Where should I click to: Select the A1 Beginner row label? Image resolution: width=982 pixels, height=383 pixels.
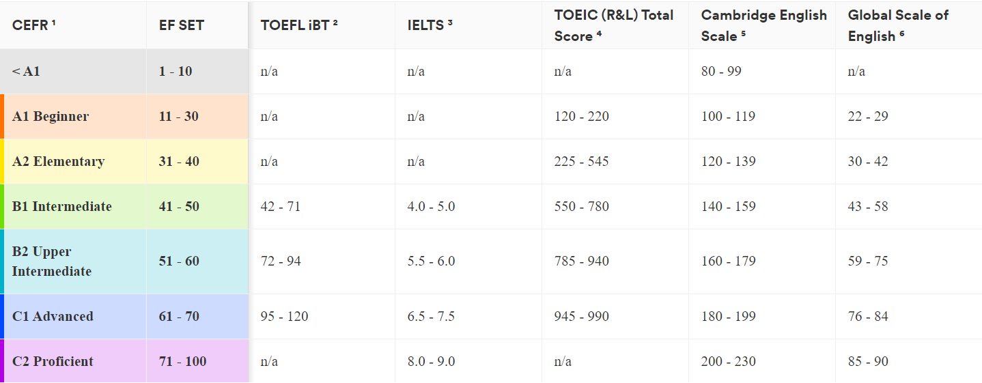51,117
